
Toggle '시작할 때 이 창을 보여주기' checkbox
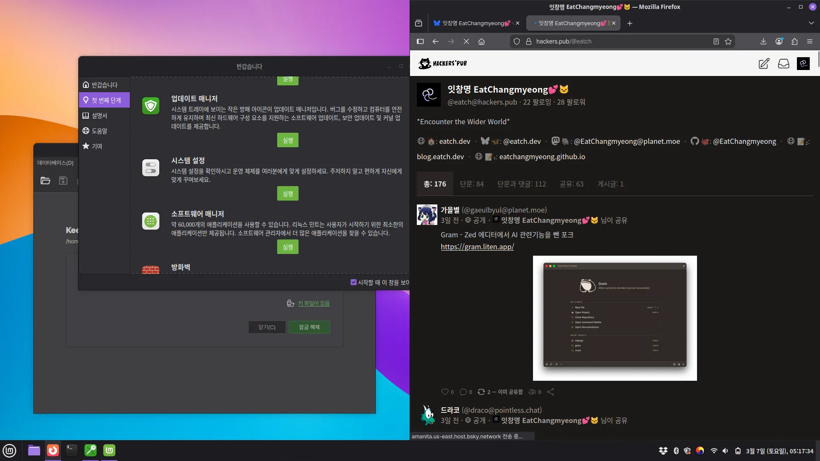353,282
